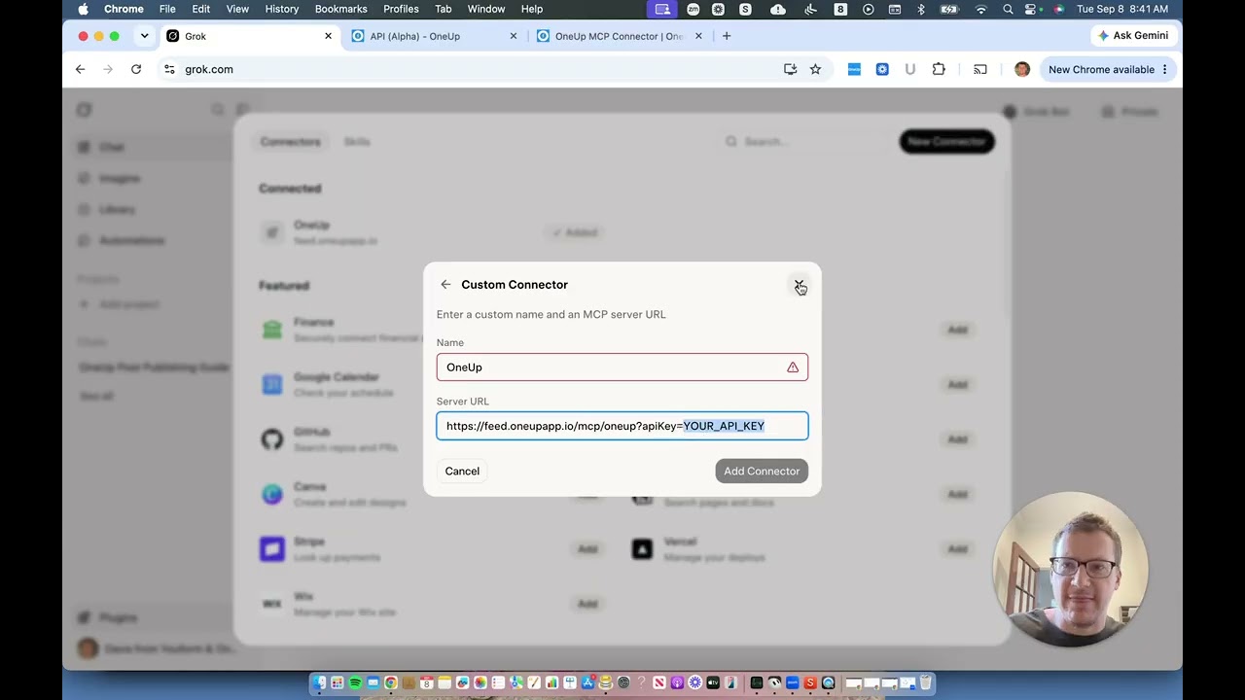Click the purple screen-sharing menu bar icon
Viewport: 1245px width, 700px height.
(662, 9)
